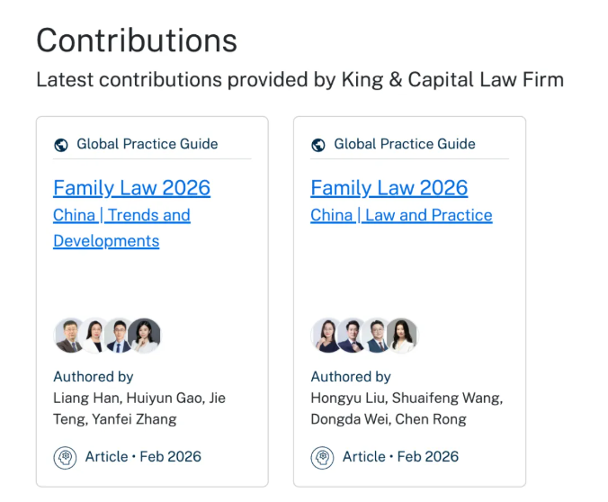
Task: Select third author avatar in Law and Practice card
Action: click(x=377, y=336)
